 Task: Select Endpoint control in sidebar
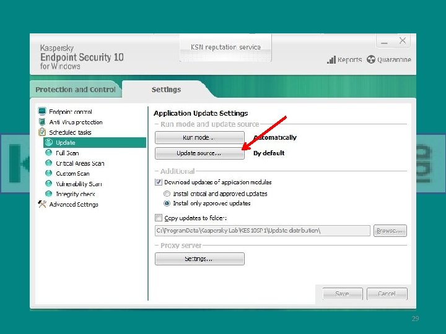71,111
